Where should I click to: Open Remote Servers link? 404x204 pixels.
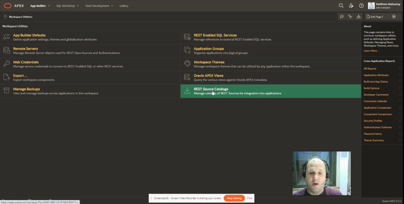click(25, 49)
